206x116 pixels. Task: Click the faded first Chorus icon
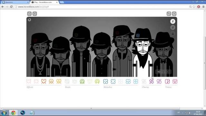(x=144, y=82)
